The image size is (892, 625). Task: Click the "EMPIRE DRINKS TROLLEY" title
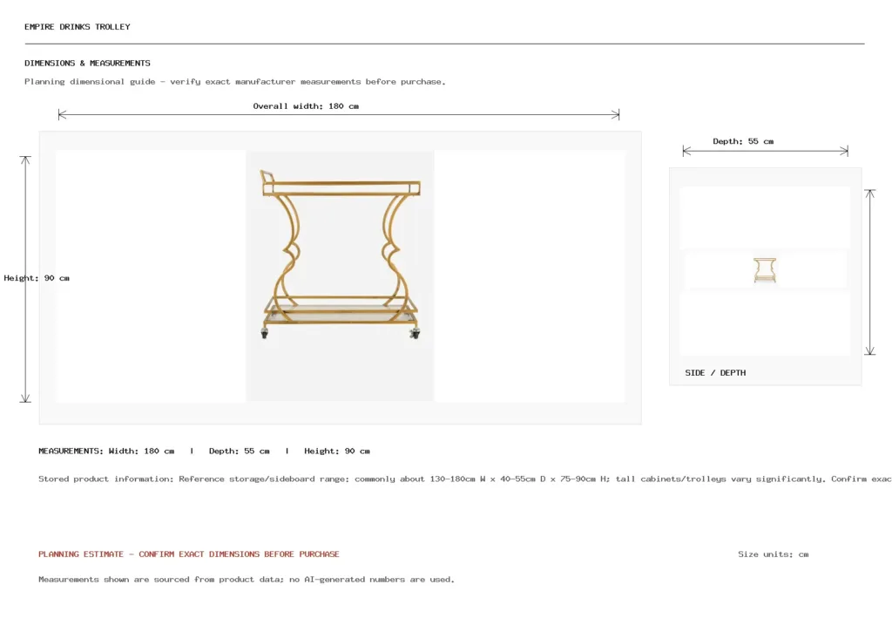click(x=78, y=27)
